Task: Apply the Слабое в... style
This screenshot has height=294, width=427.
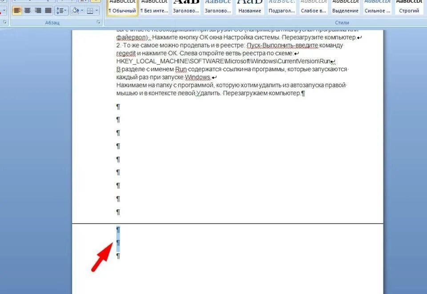Action: 314,8
